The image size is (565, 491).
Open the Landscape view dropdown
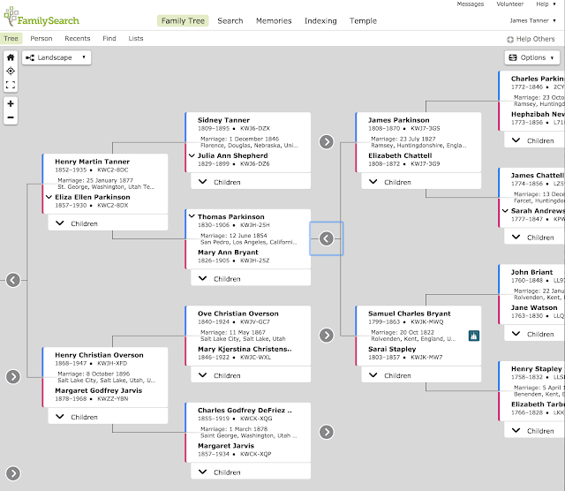tap(56, 57)
